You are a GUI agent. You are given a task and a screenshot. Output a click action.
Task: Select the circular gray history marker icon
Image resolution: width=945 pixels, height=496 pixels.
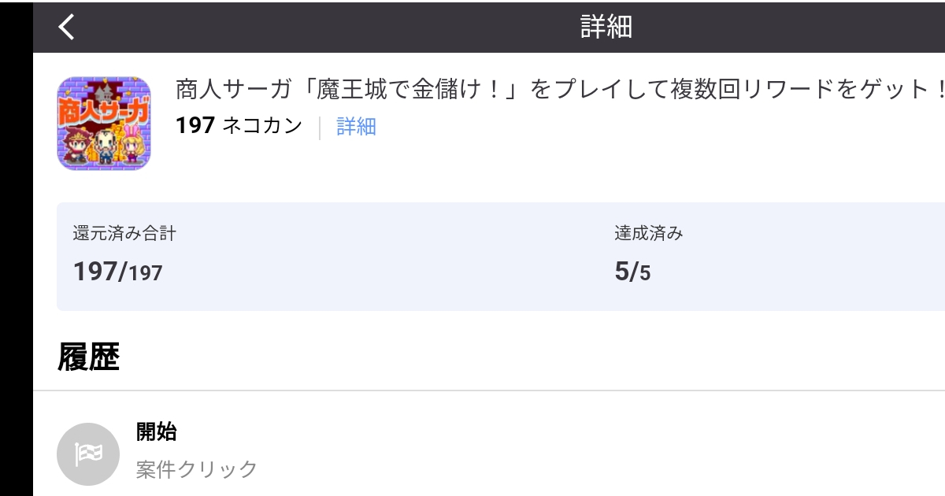pos(87,453)
